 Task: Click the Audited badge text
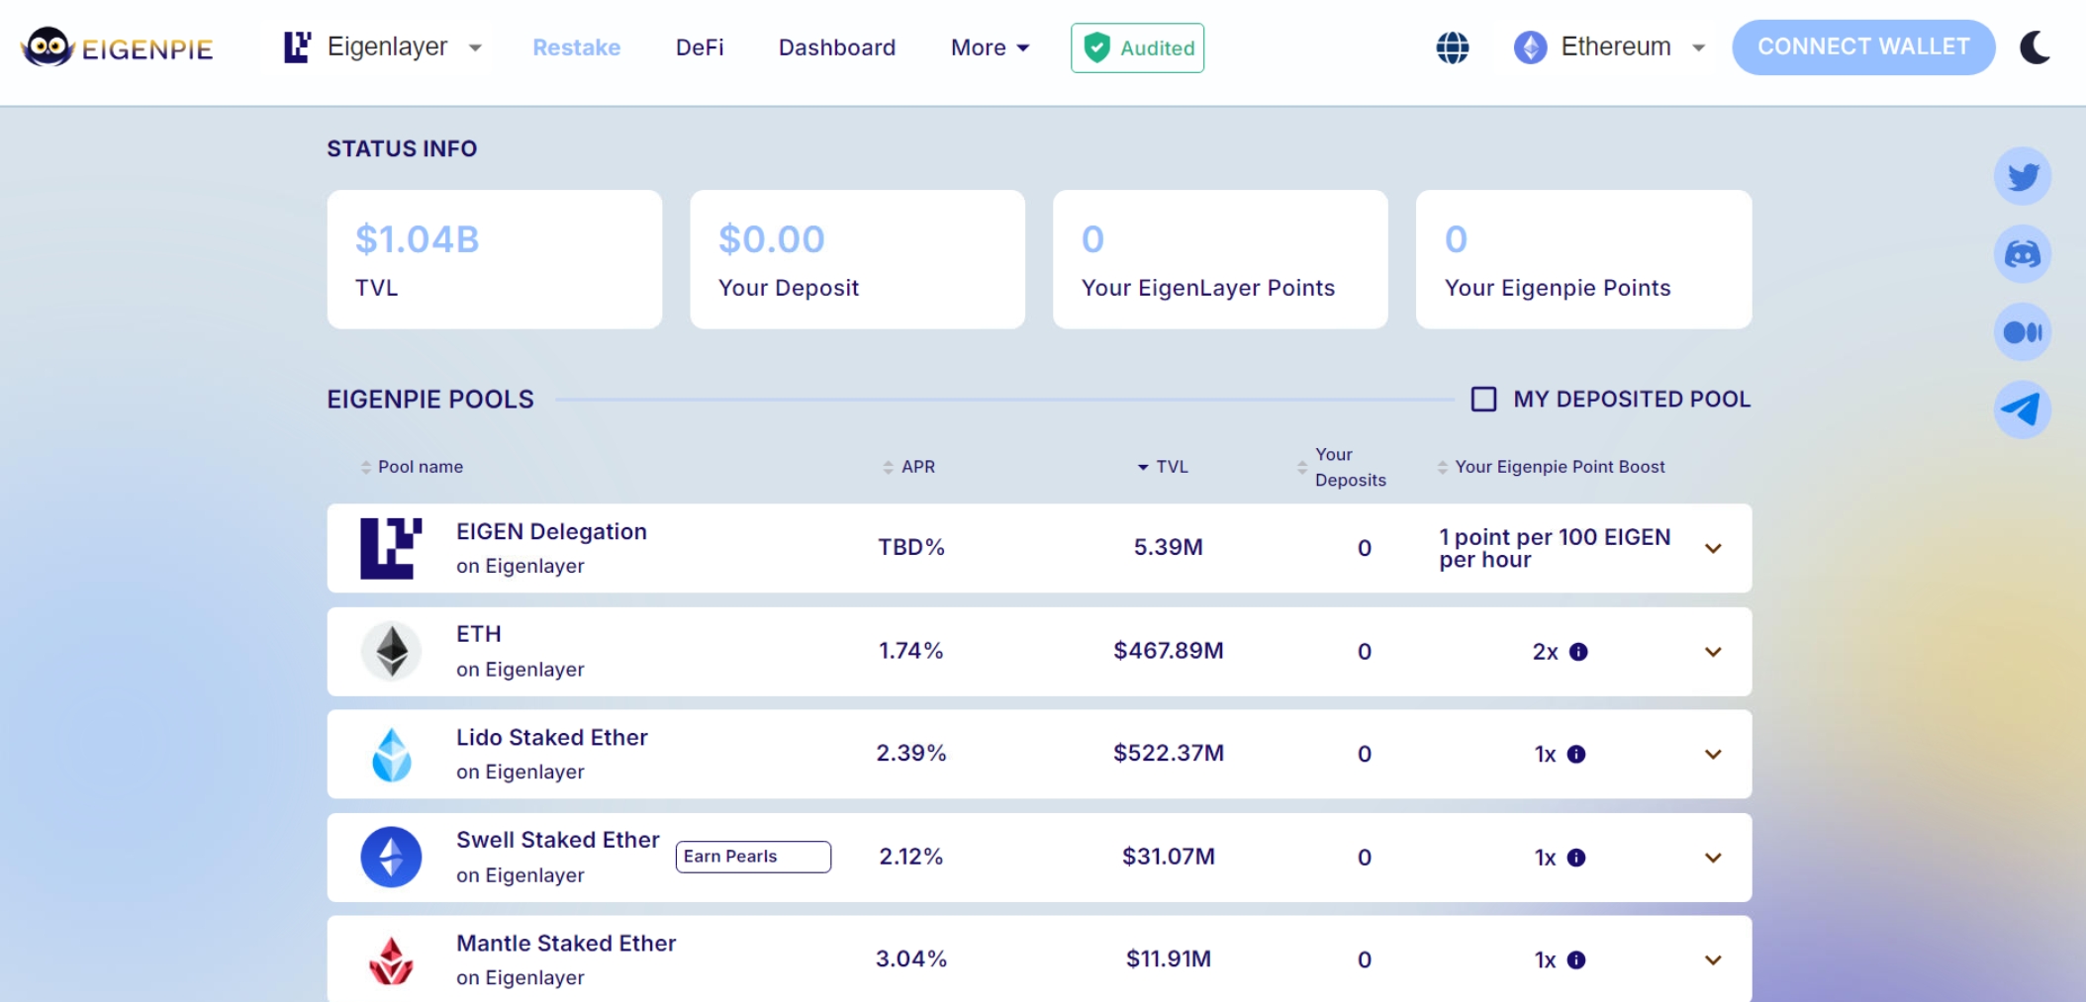point(1157,47)
